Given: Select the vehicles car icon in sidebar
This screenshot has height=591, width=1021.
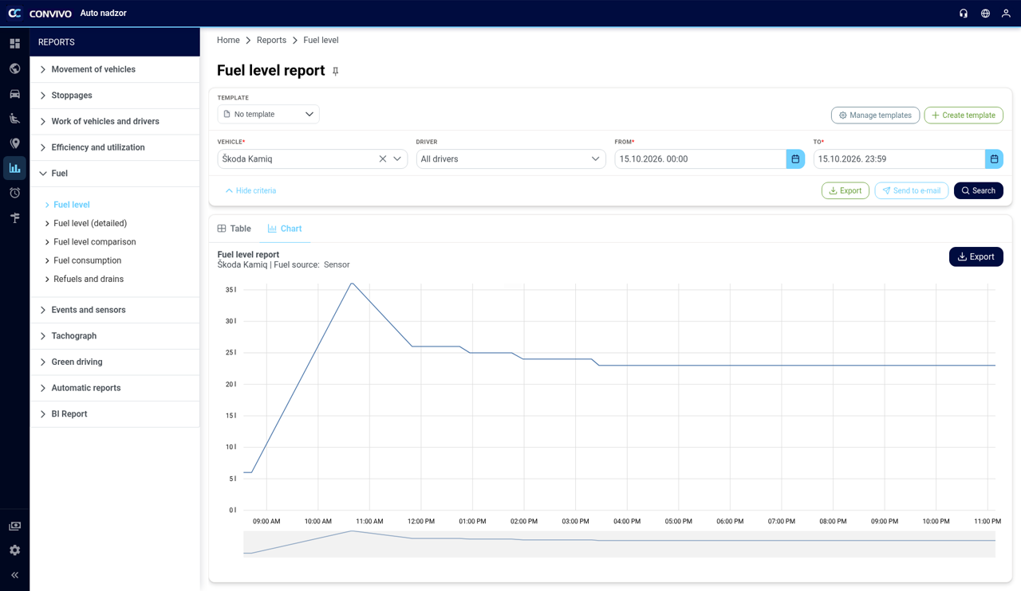Looking at the screenshot, I should (x=14, y=94).
